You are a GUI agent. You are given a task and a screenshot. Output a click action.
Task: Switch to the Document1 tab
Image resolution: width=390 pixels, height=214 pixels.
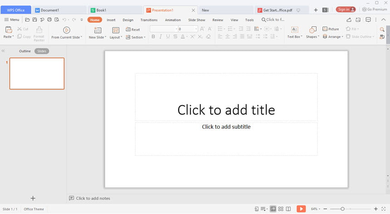pos(59,10)
